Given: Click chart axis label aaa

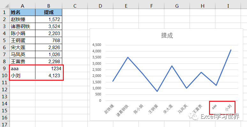Looking at the screenshot, I should coord(214,107).
